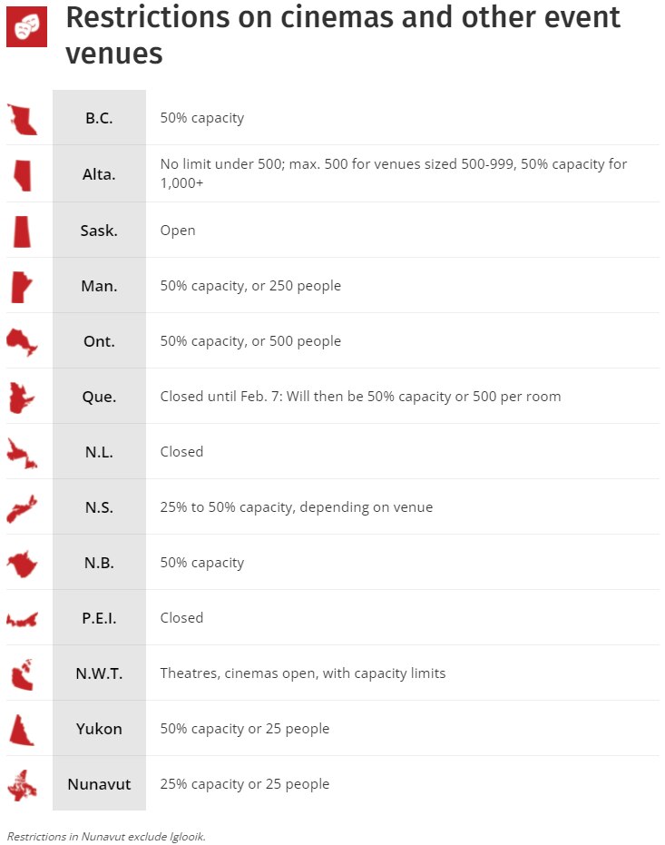Select the Quebec province shape icon
Viewport: 665px width, 845px height.
click(x=21, y=397)
